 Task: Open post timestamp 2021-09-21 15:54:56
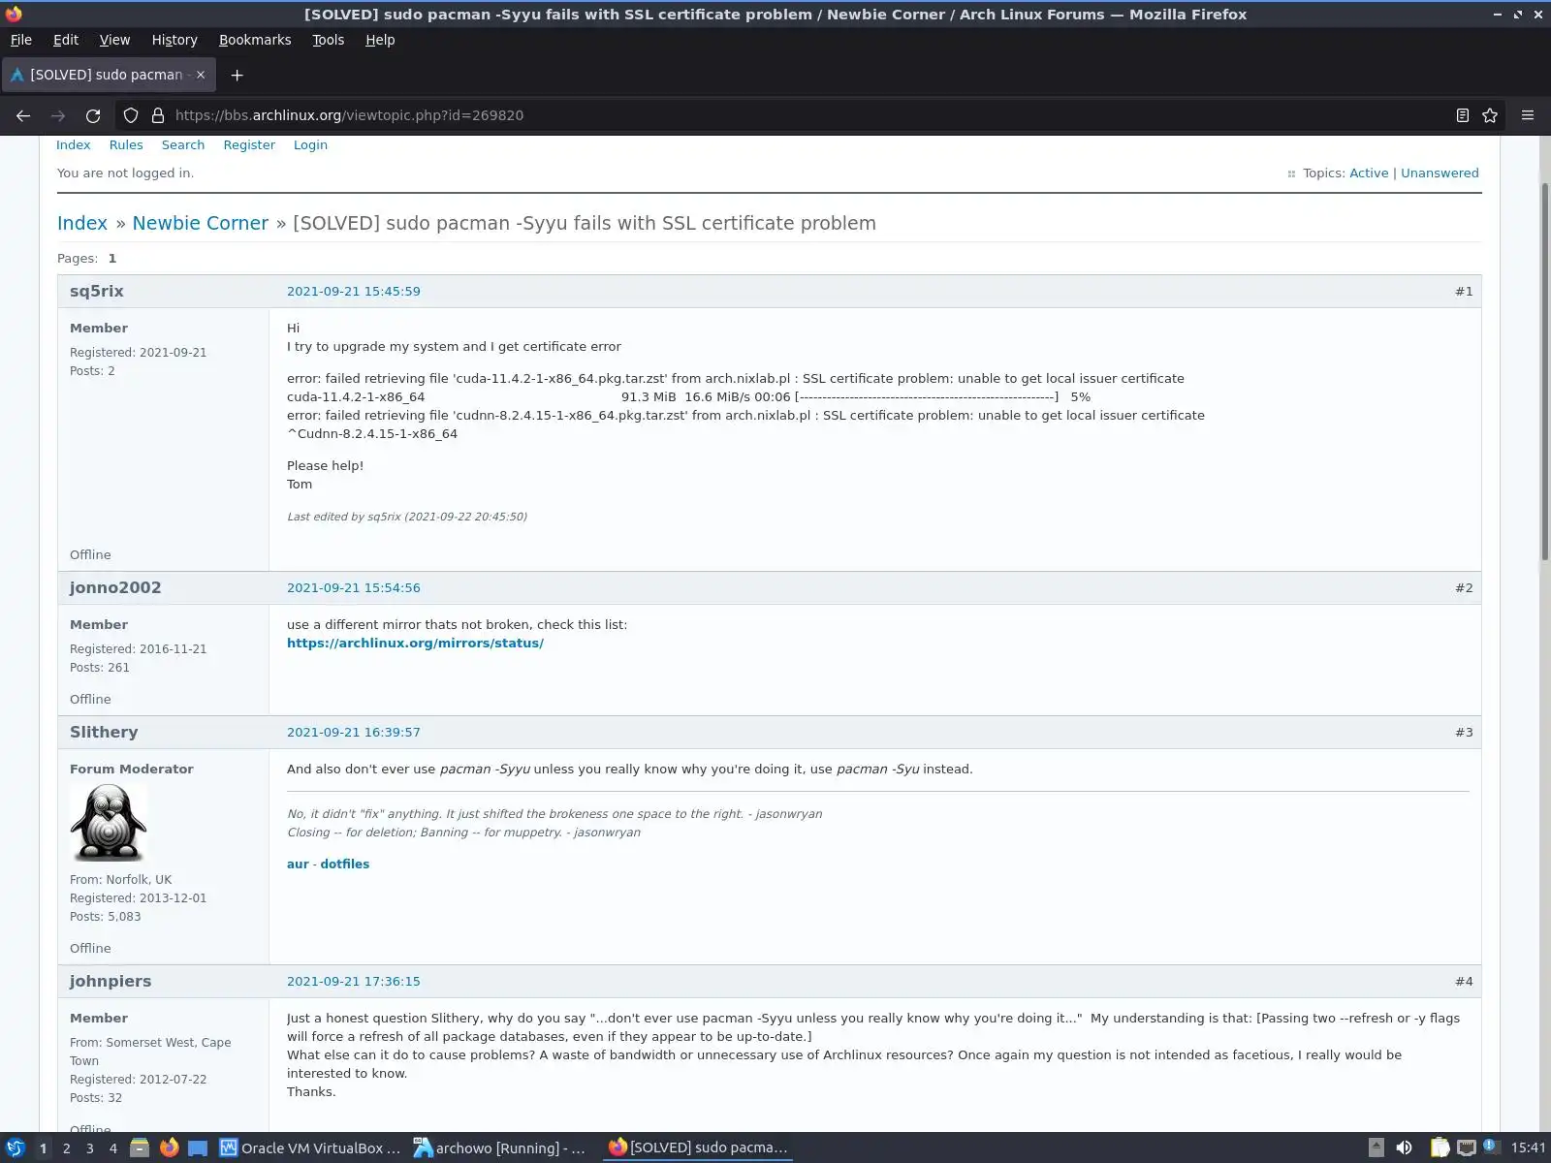click(354, 588)
